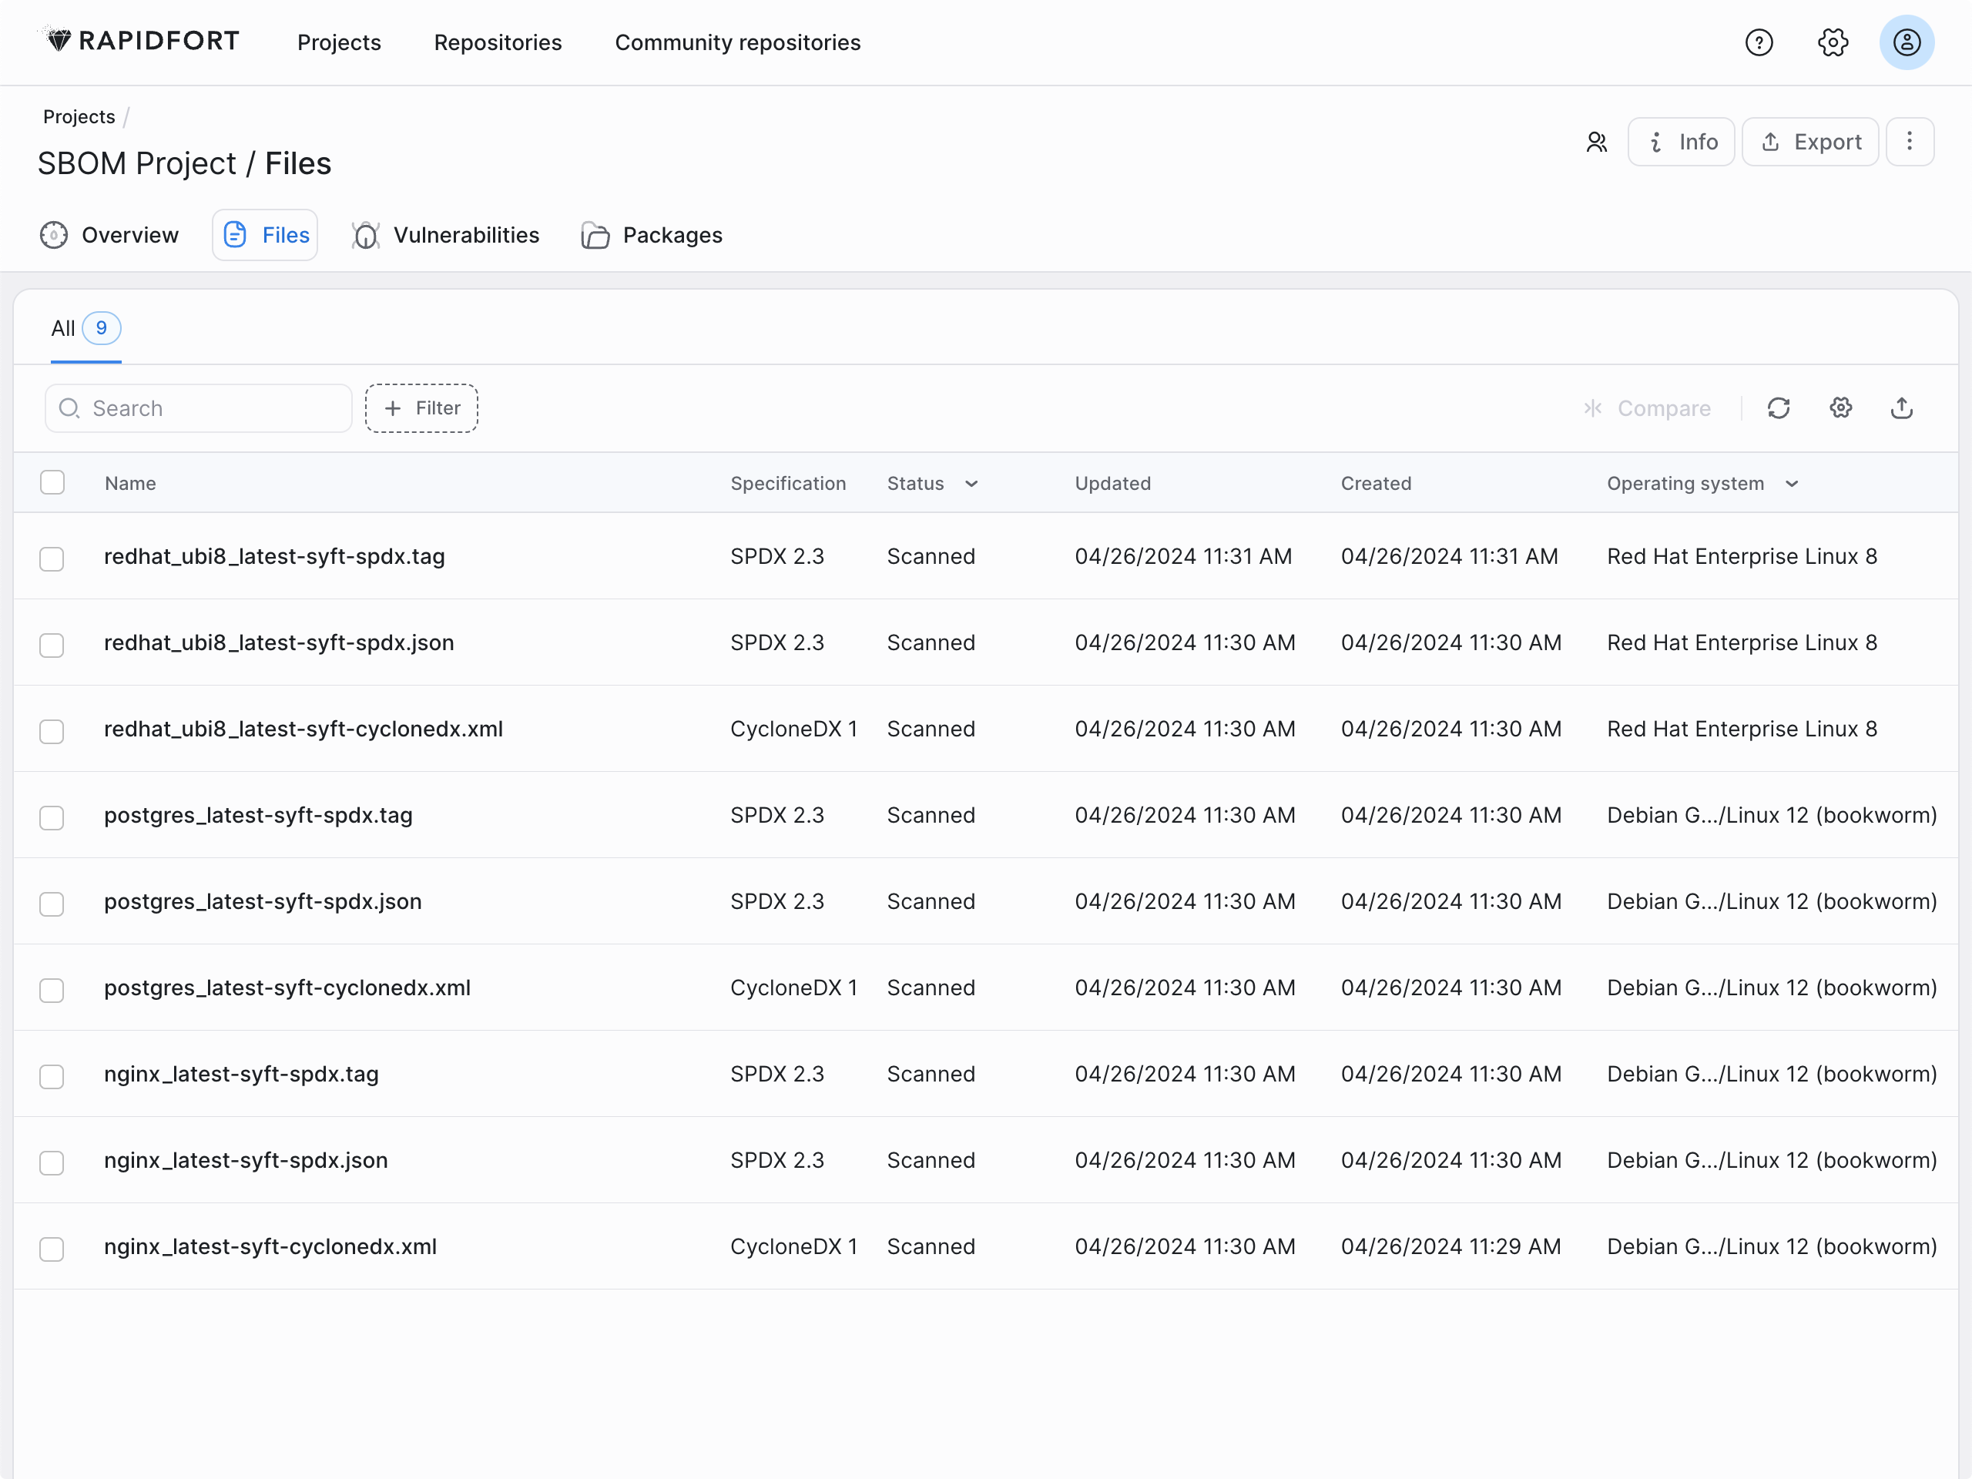The image size is (1972, 1479).
Task: Check postgres_latest-syft-cyclonedx.xml row checkbox
Action: click(x=52, y=990)
